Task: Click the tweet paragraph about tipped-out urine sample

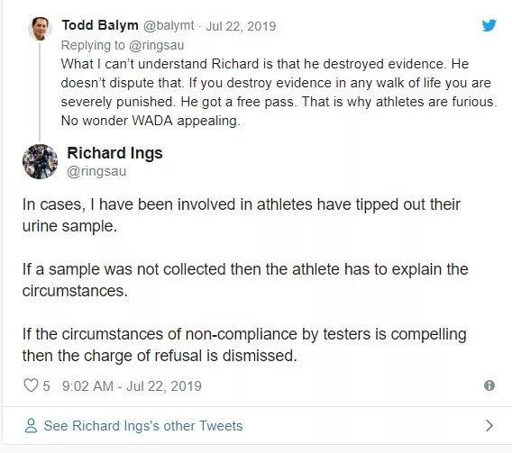Action: [x=242, y=215]
